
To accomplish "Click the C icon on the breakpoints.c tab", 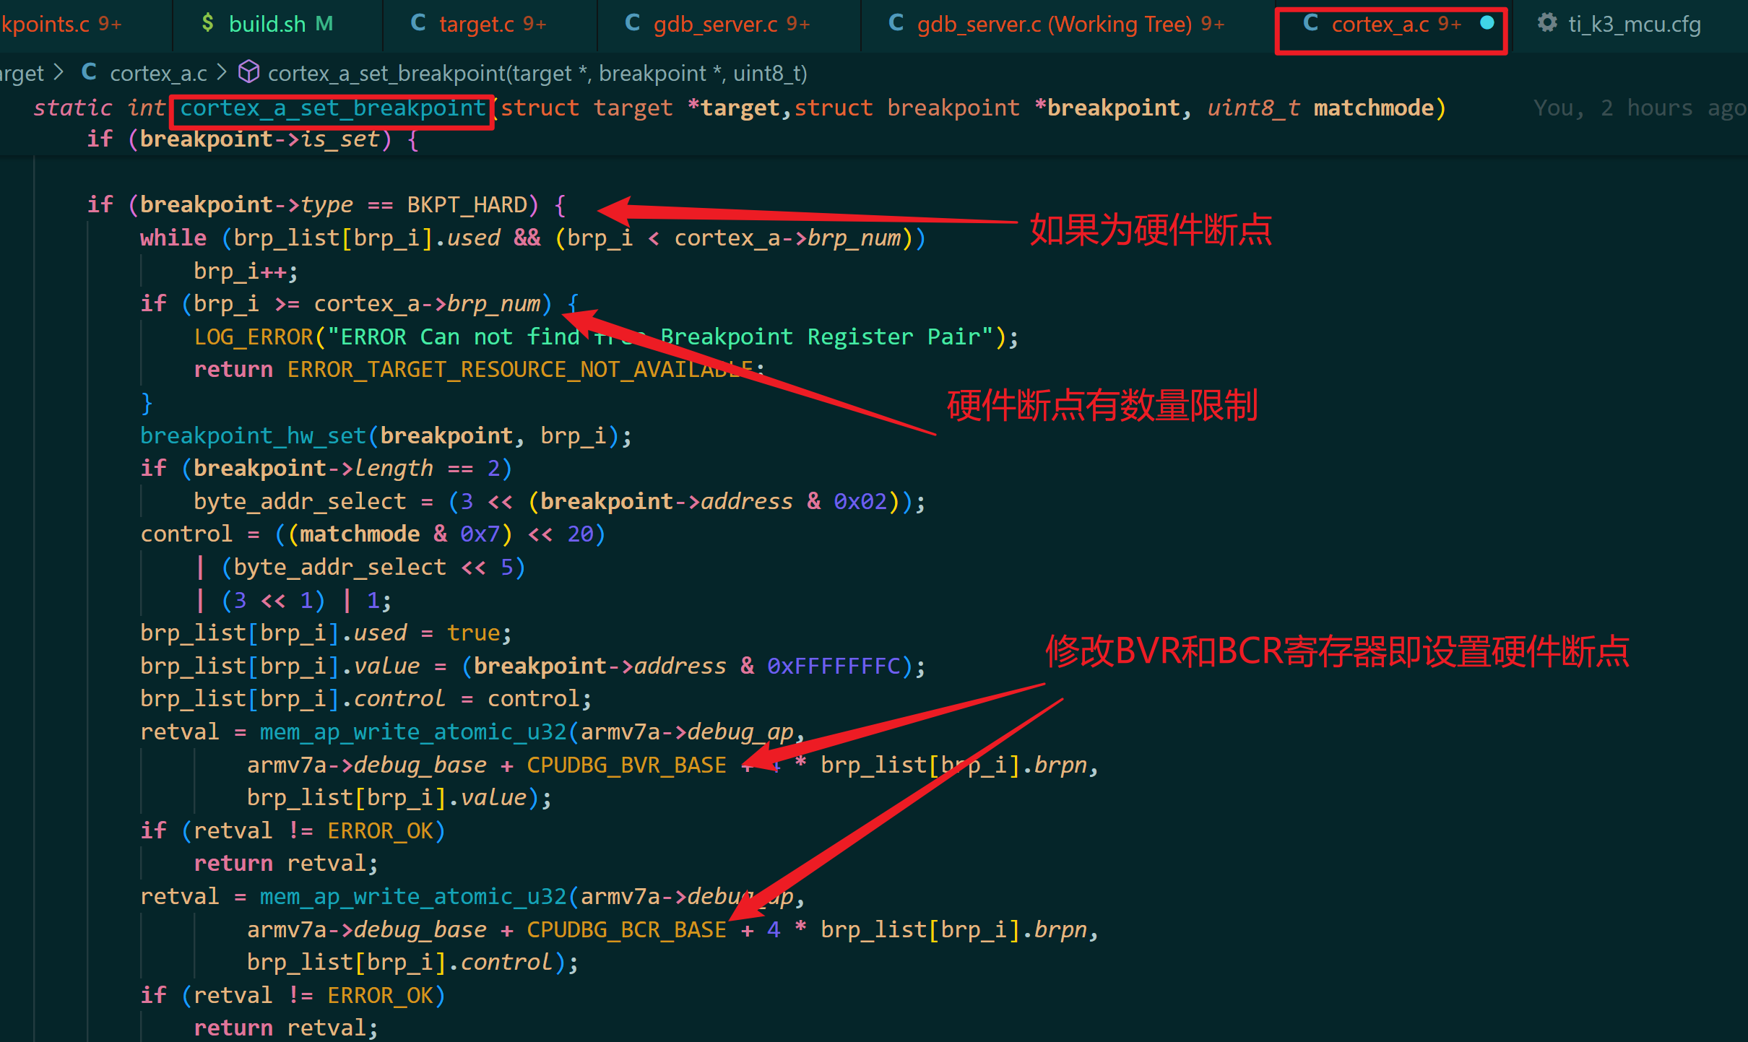I will click(0, 23).
